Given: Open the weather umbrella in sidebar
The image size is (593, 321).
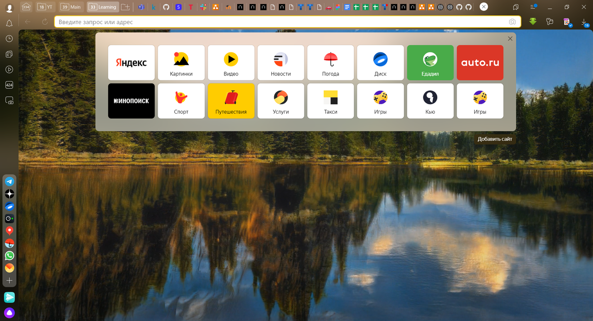Looking at the screenshot, I should click(x=9, y=243).
